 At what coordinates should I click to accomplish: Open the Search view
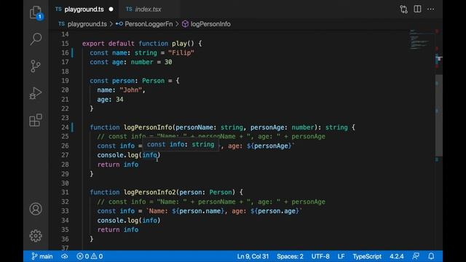click(36, 39)
